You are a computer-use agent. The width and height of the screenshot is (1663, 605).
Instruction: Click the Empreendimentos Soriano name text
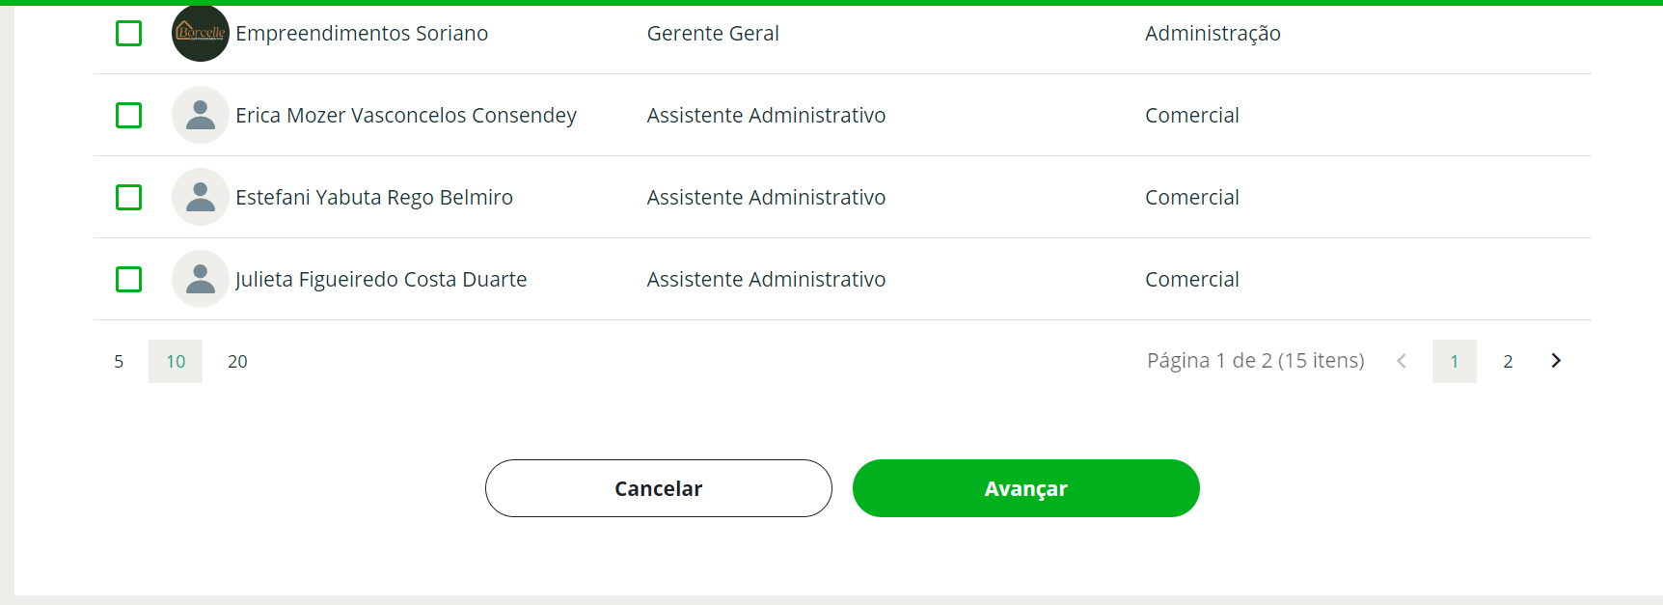(x=362, y=34)
